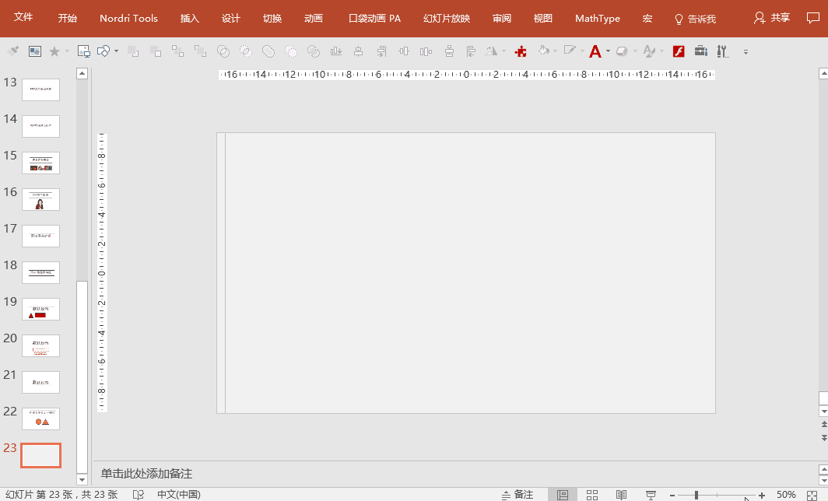Switch to the 口袋动画 PA tab
Image resolution: width=828 pixels, height=501 pixels.
coord(374,19)
